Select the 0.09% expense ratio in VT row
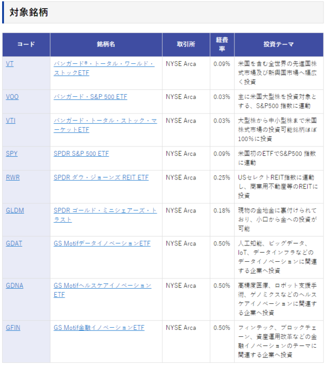 [x=222, y=64]
